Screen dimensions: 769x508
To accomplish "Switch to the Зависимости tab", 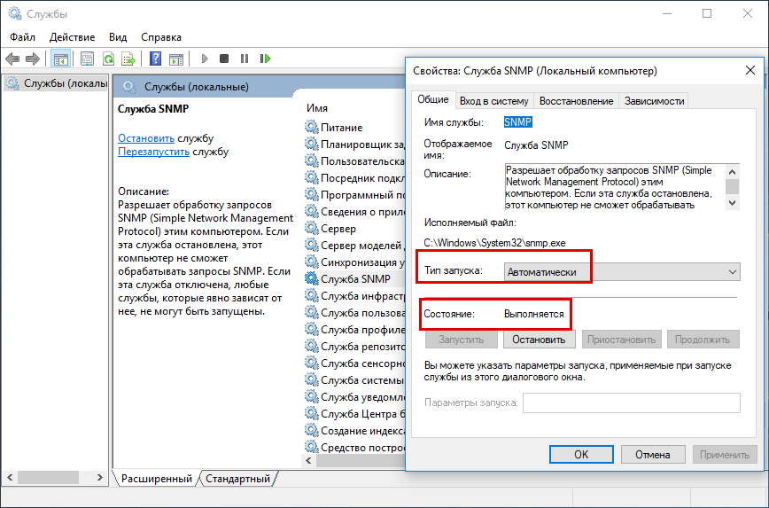I will coord(654,100).
